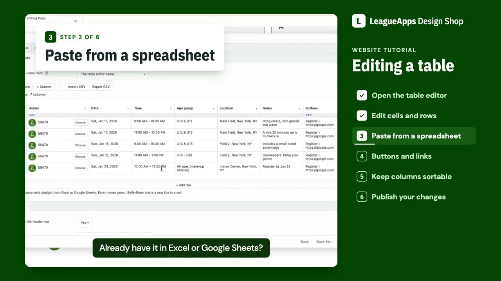Jump to the 'Keep columns sortable' step
Viewport: 501px width, 281px height.
pyautogui.click(x=404, y=176)
